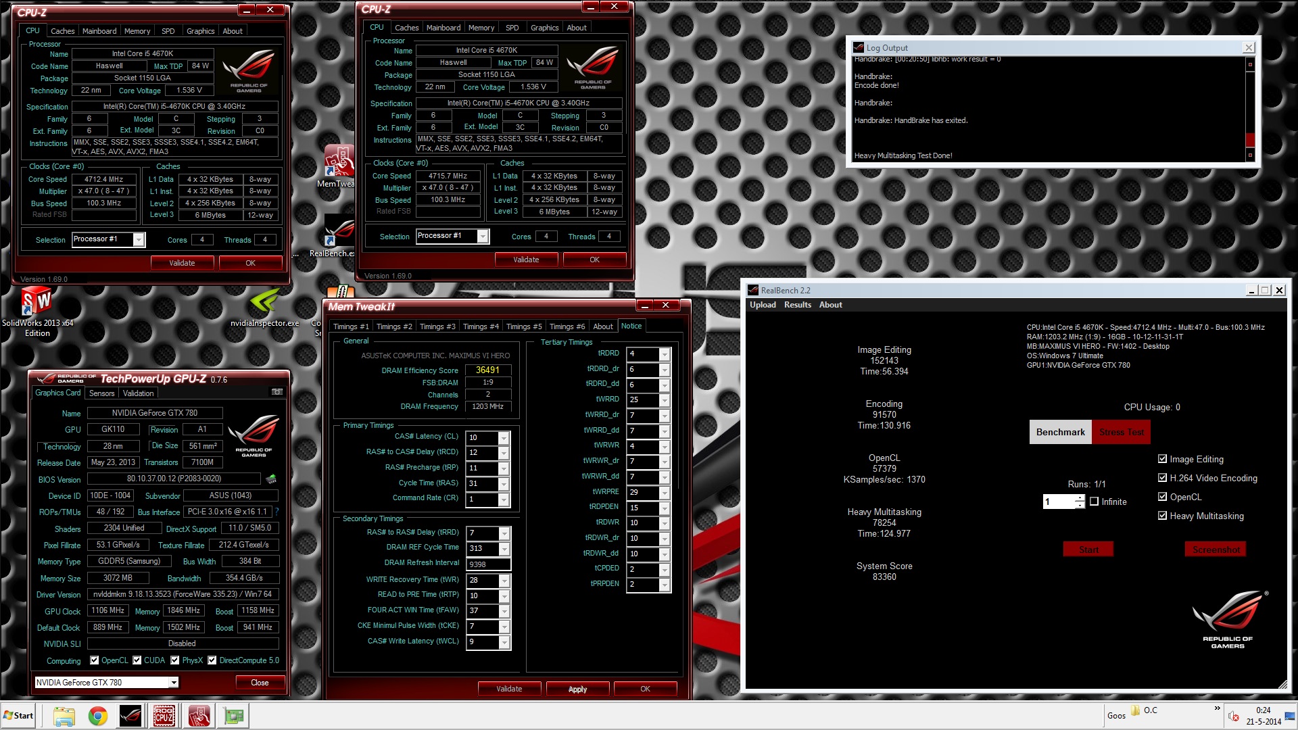The width and height of the screenshot is (1298, 730).
Task: Open the Command Rate (CR) dropdown
Action: [x=504, y=500]
